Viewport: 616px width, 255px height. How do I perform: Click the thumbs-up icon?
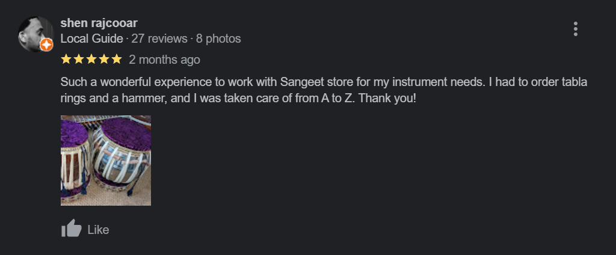coord(71,229)
